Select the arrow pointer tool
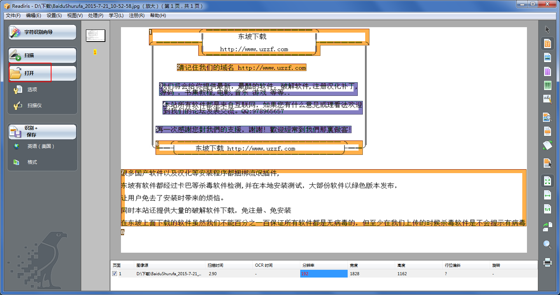560x295 pixels. tap(548, 29)
